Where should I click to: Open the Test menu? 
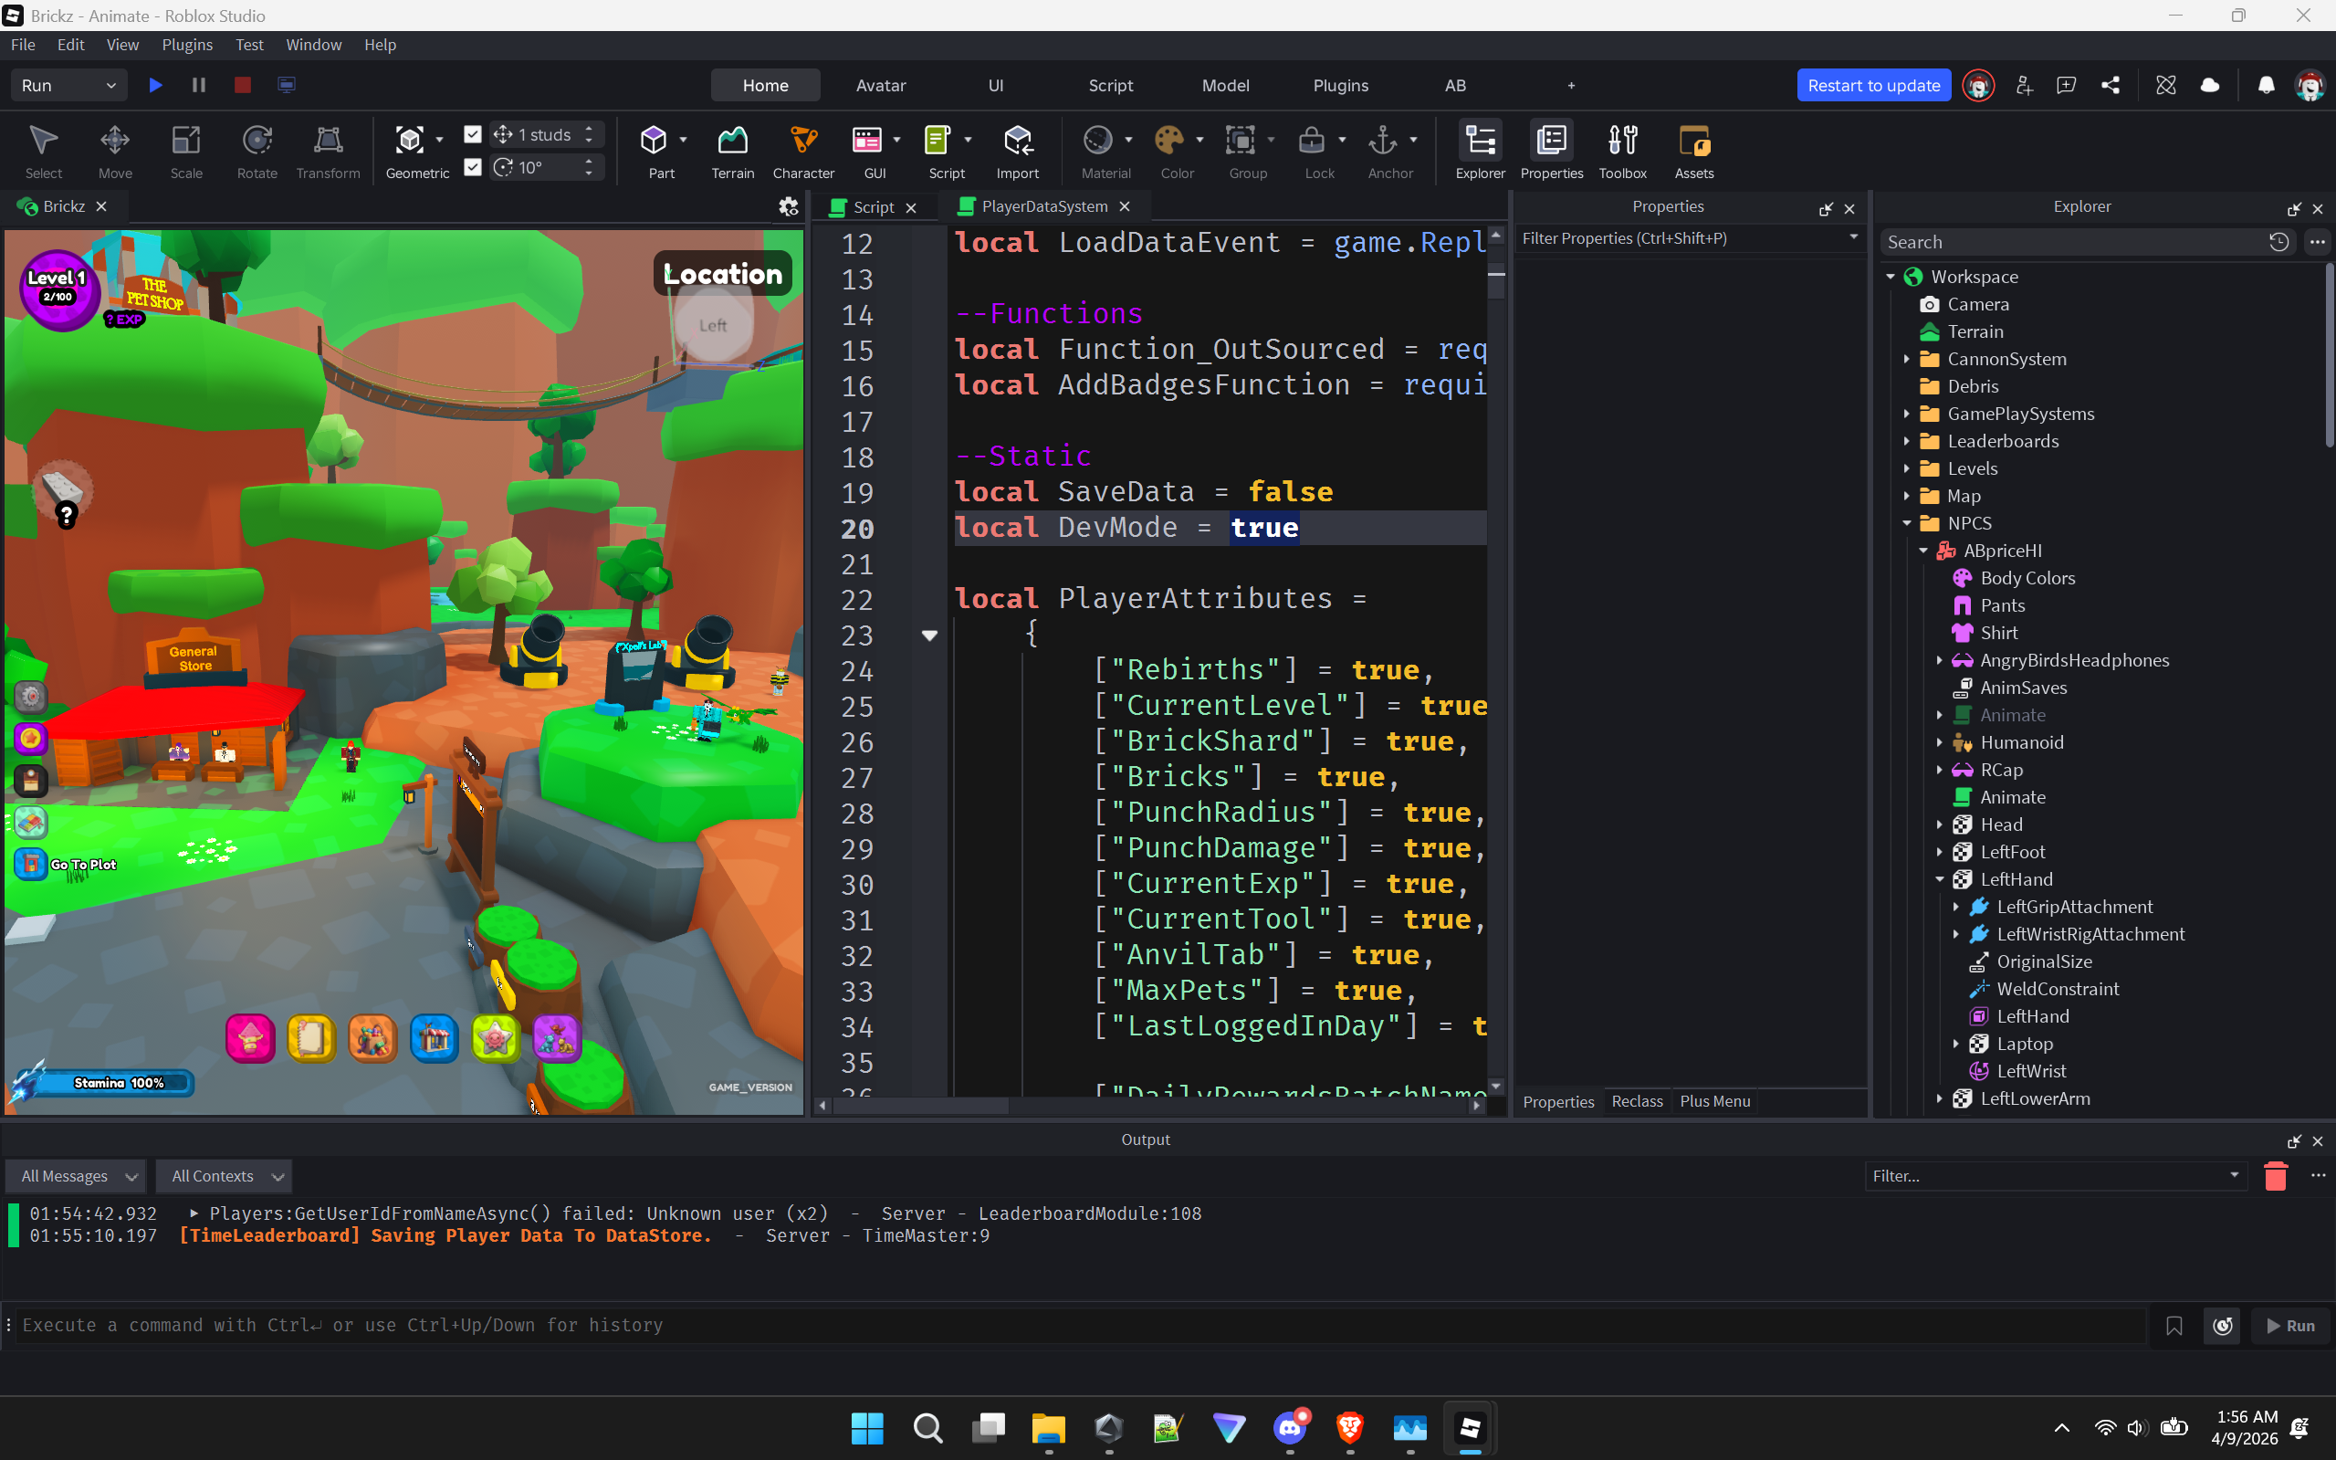pos(249,45)
